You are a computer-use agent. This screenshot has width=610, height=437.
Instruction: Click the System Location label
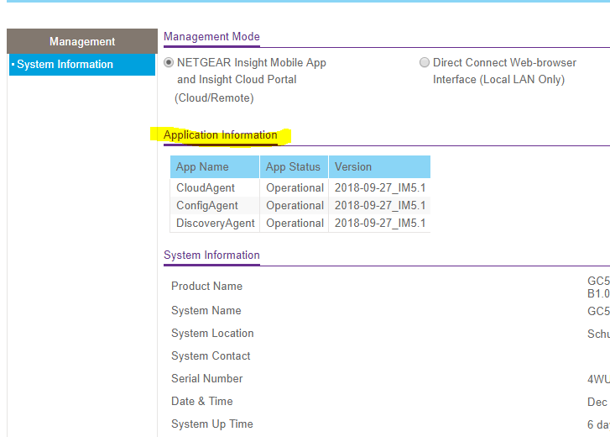[x=212, y=334]
